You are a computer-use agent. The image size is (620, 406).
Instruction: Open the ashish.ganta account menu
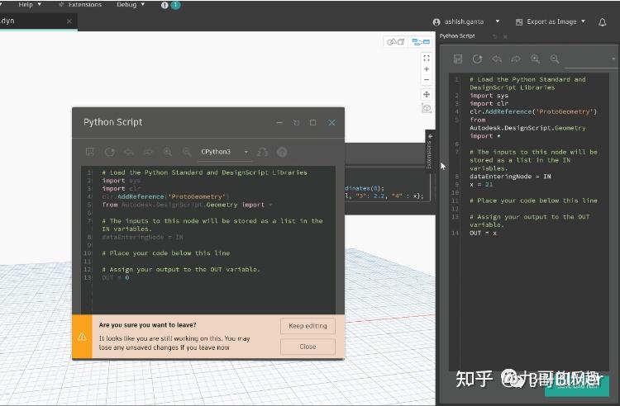click(x=466, y=21)
